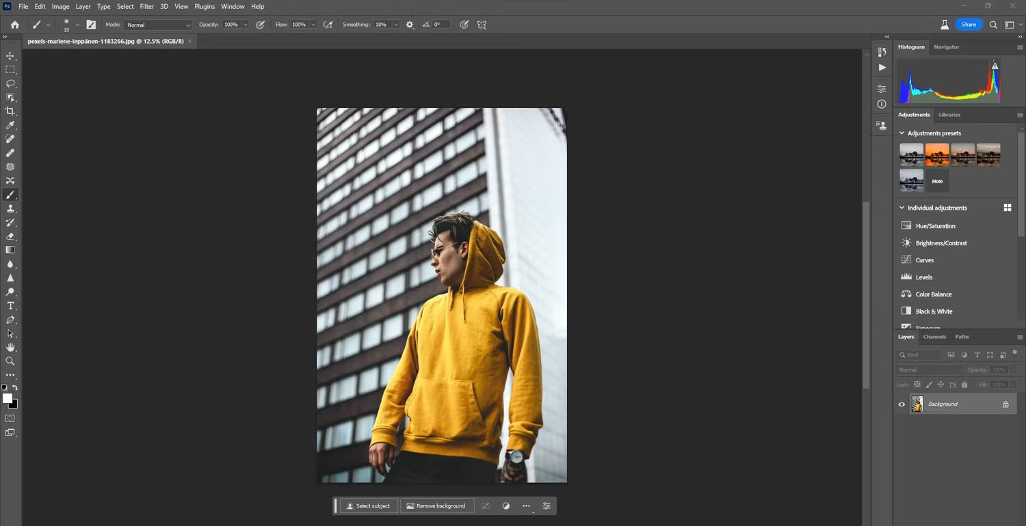The image size is (1026, 526).
Task: Select the Lasso tool
Action: tap(10, 83)
